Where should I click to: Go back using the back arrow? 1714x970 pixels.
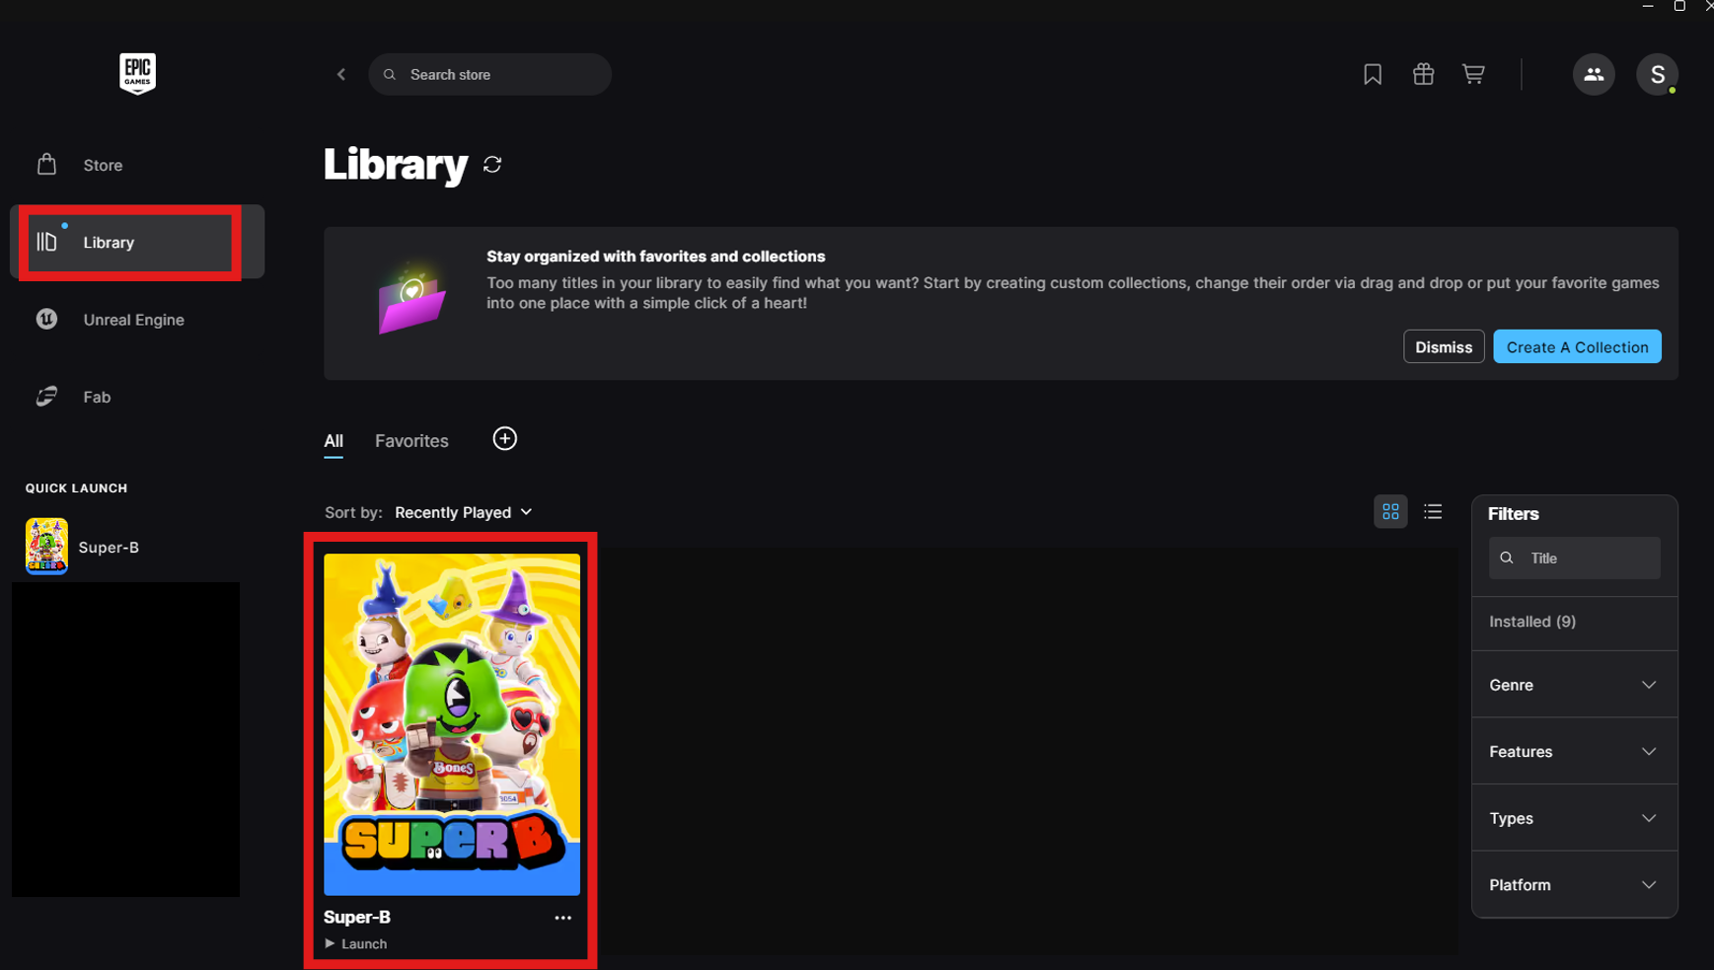341,74
